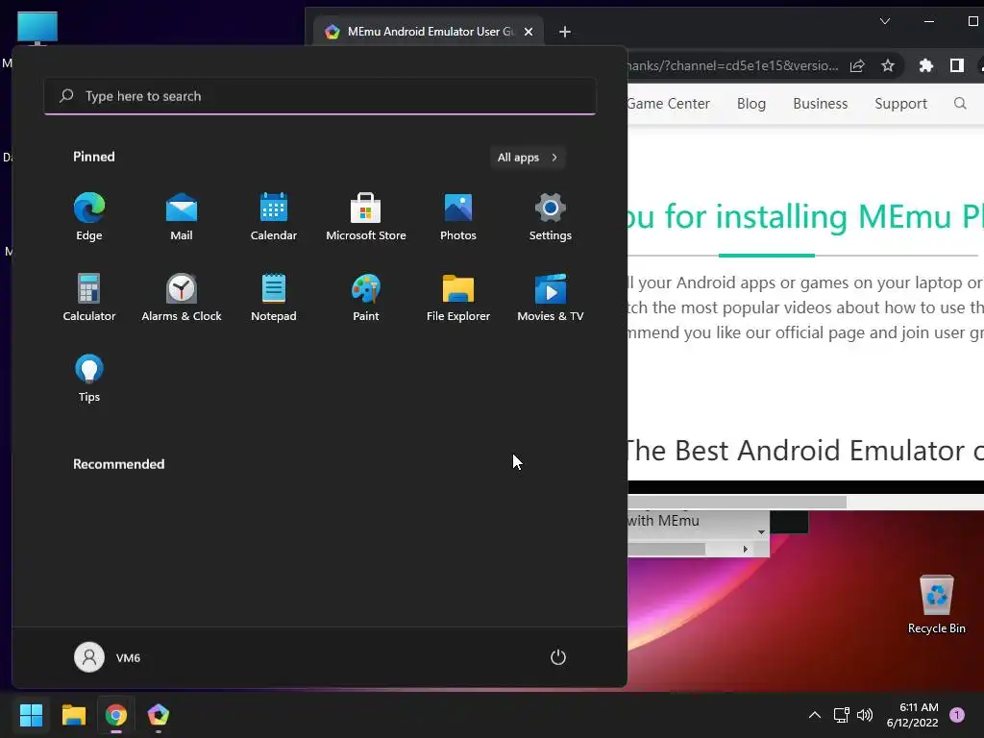Open Settings from pinned apps
The image size is (984, 738).
[551, 216]
